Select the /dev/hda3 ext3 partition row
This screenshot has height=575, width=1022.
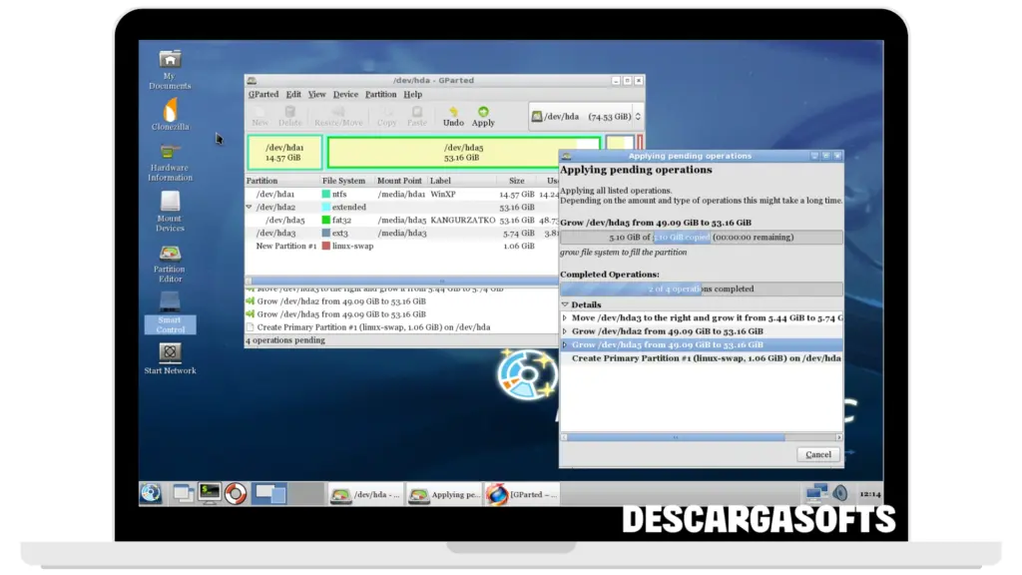(x=402, y=233)
